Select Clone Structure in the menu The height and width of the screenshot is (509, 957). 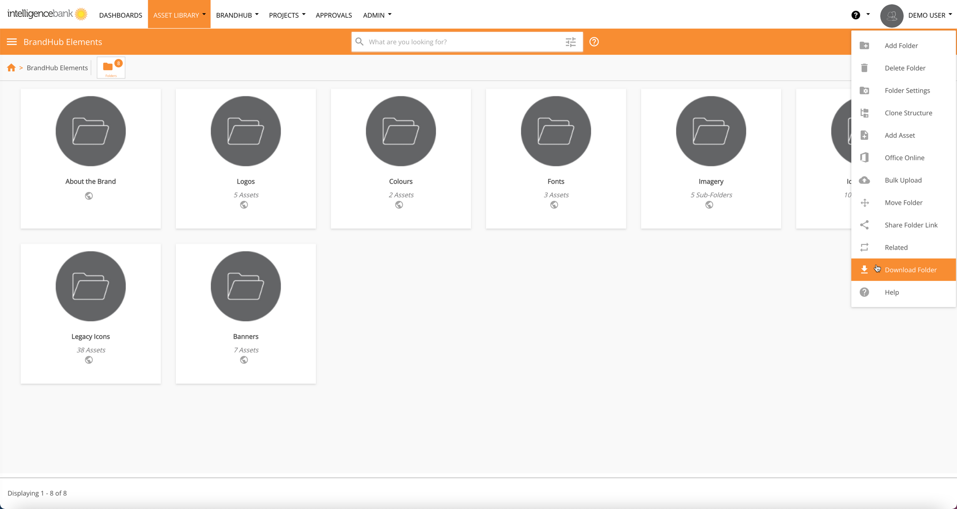[x=908, y=113]
